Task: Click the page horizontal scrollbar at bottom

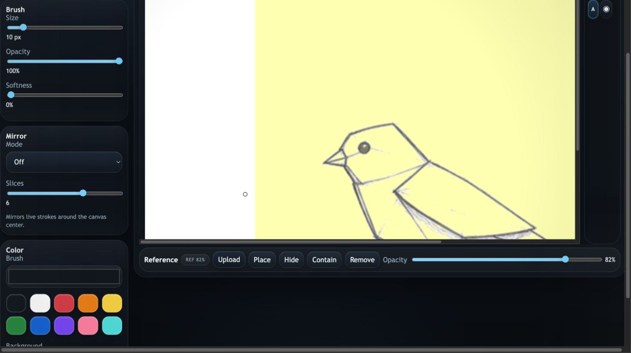Action: (311, 350)
